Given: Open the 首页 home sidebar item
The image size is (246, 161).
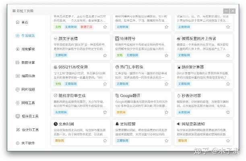Looking at the screenshot, I should 25,22.
